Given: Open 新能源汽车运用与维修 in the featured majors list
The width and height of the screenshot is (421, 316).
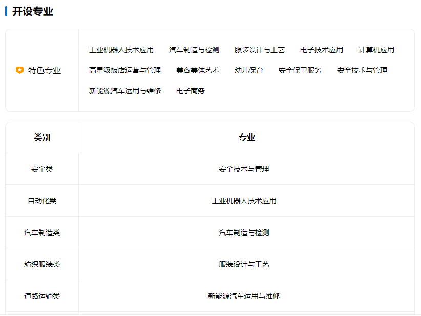Looking at the screenshot, I should (125, 91).
